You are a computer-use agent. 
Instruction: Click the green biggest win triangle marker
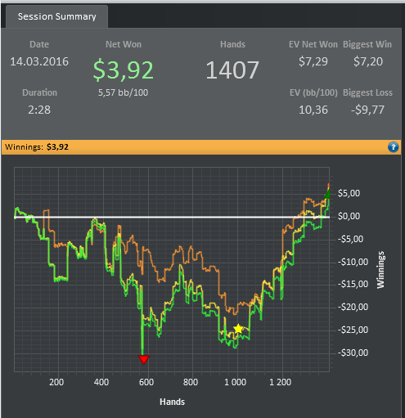click(x=327, y=194)
